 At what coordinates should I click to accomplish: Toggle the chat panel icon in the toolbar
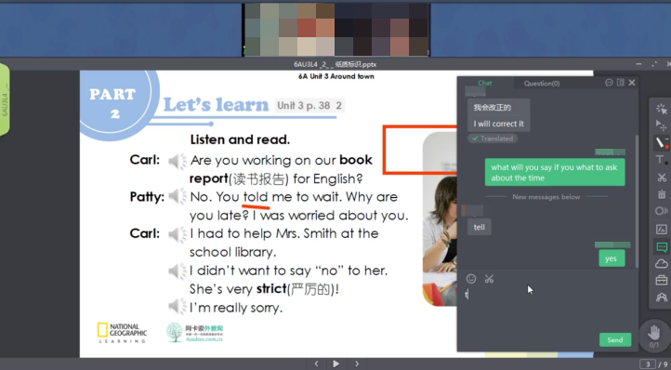point(662,246)
